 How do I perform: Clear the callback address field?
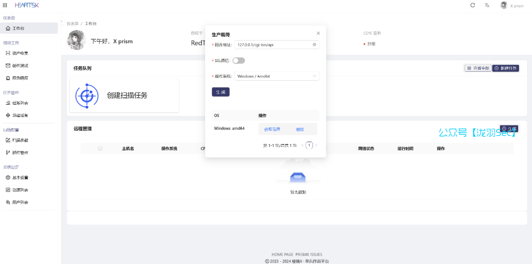point(314,45)
